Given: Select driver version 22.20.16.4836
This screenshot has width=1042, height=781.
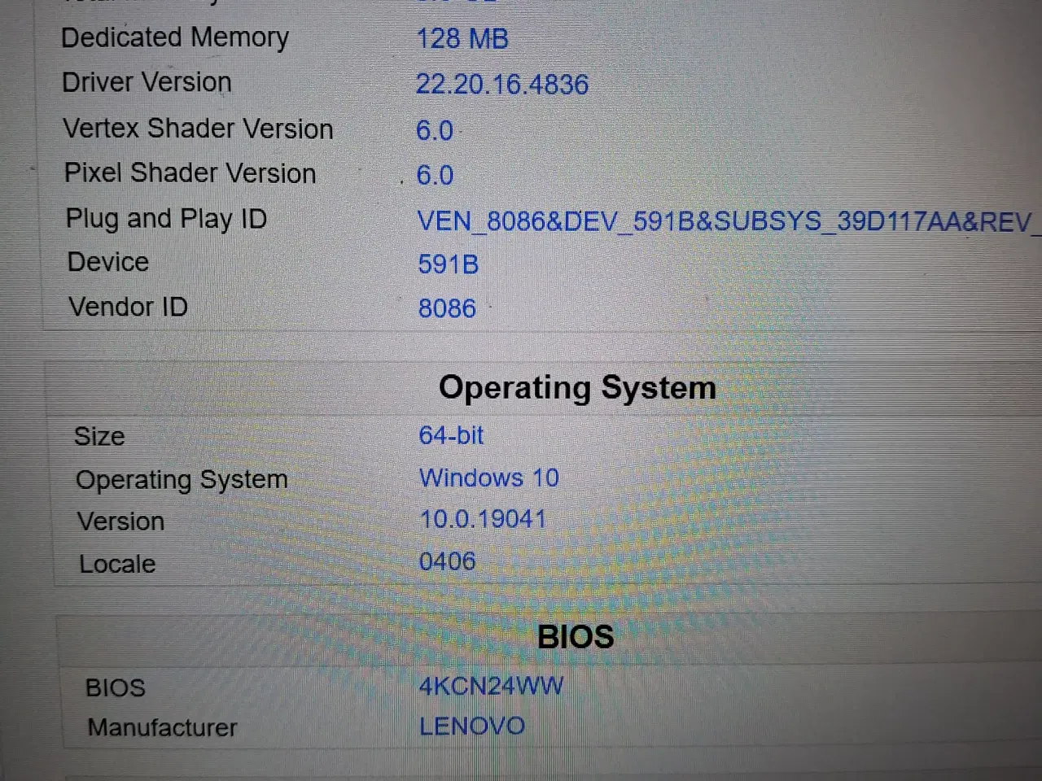Looking at the screenshot, I should [502, 85].
